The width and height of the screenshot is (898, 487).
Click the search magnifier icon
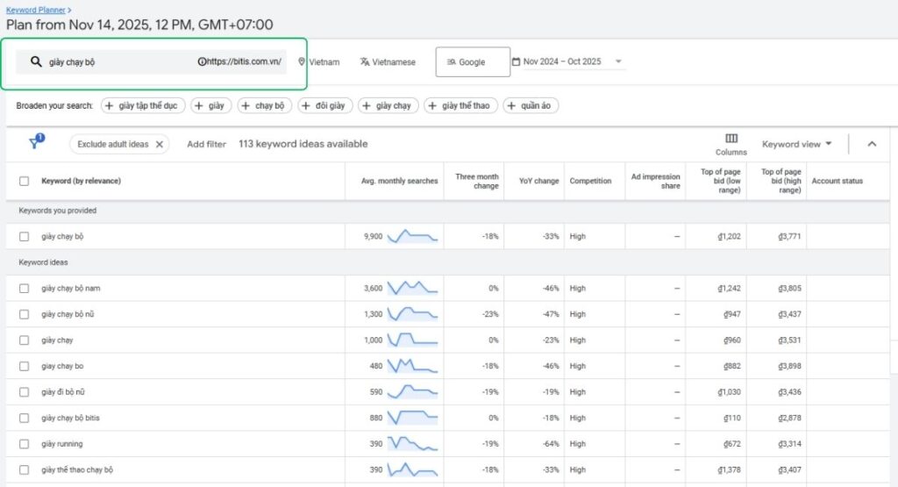click(x=36, y=62)
